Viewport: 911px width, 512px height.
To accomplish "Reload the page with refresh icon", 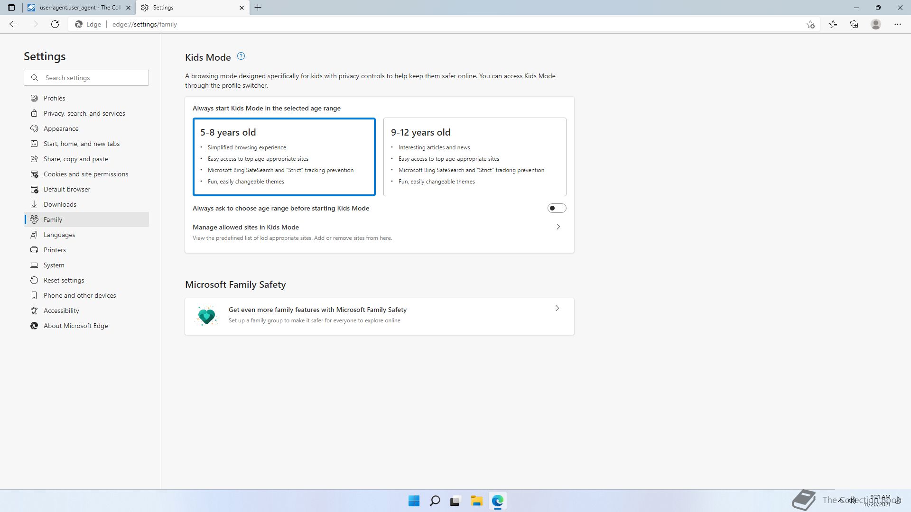I will [x=55, y=24].
